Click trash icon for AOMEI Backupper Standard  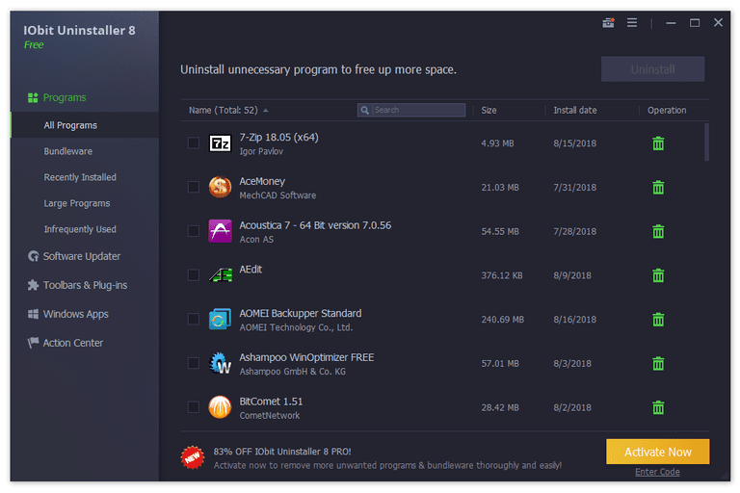[658, 320]
